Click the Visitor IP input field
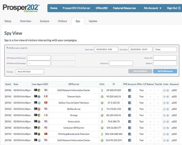 (165, 58)
